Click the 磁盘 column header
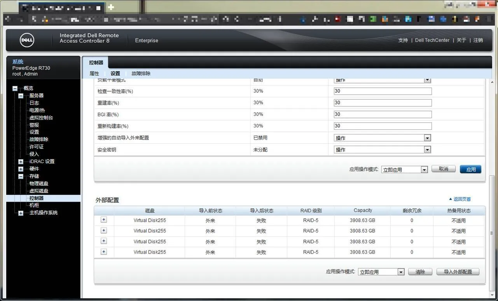Viewport: 498px width, 301px height. 150,211
